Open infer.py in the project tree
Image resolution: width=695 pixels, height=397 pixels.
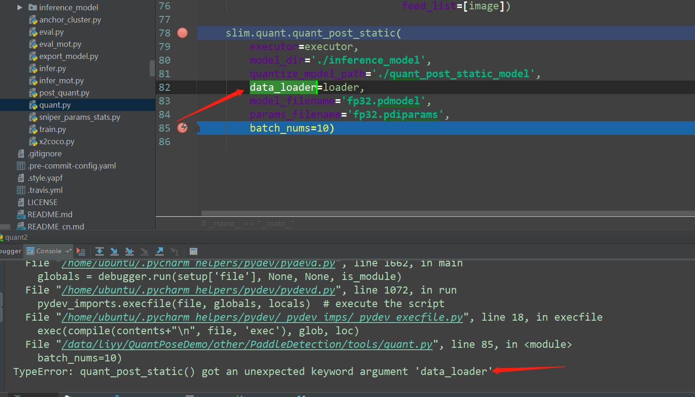click(x=52, y=68)
